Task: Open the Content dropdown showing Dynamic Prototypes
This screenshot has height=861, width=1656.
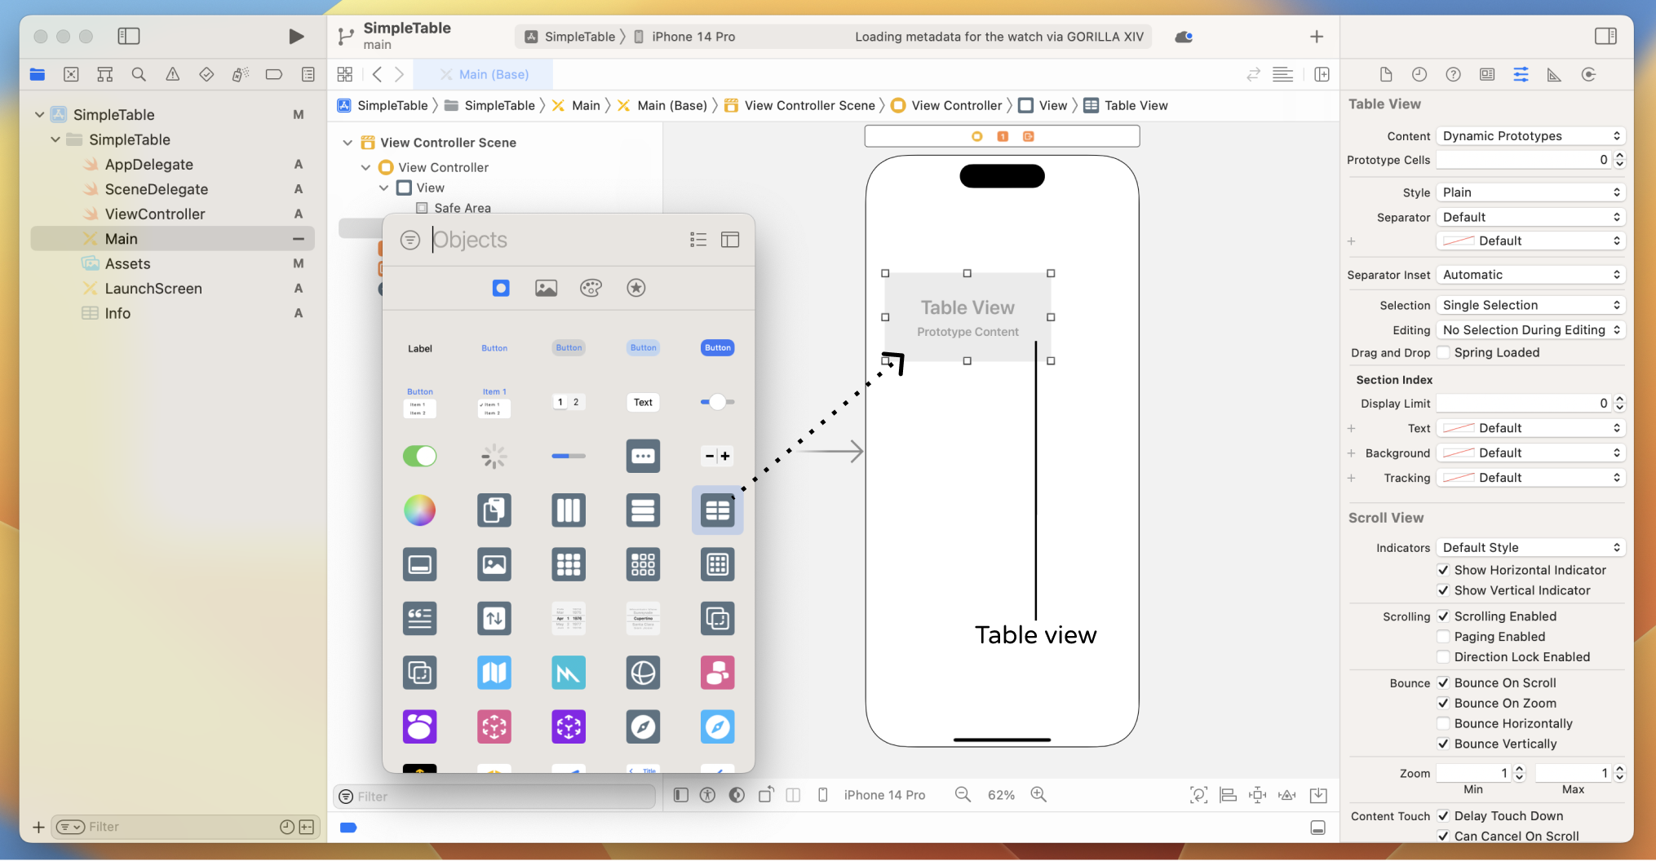Action: click(x=1530, y=135)
